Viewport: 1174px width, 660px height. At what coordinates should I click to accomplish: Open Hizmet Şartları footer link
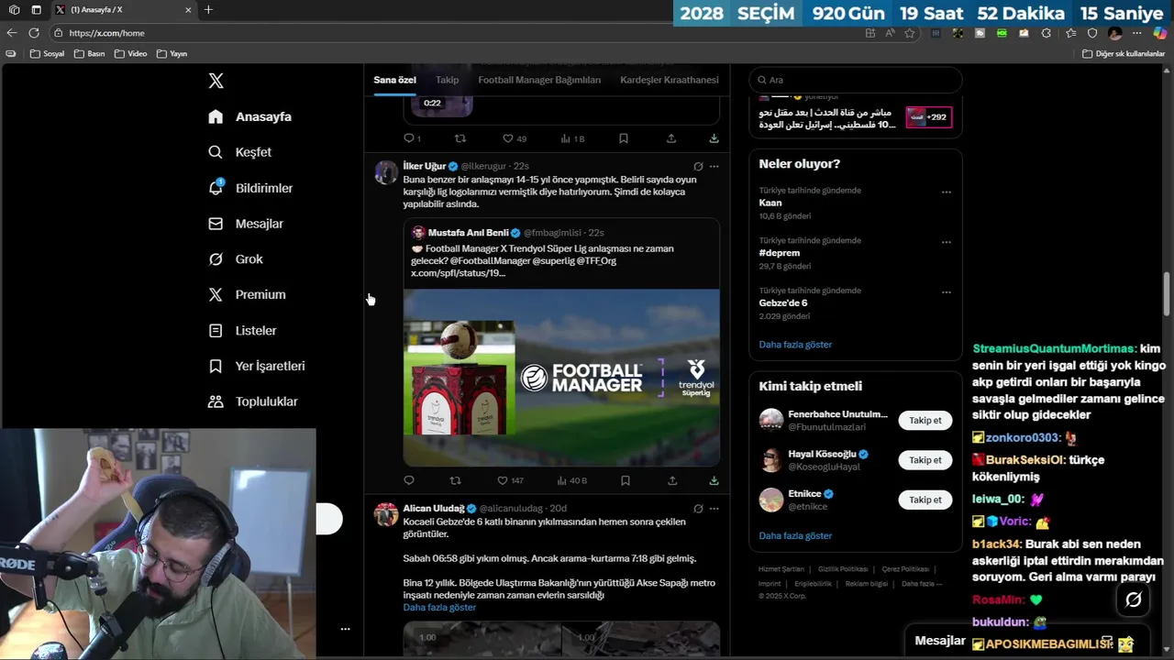[781, 569]
